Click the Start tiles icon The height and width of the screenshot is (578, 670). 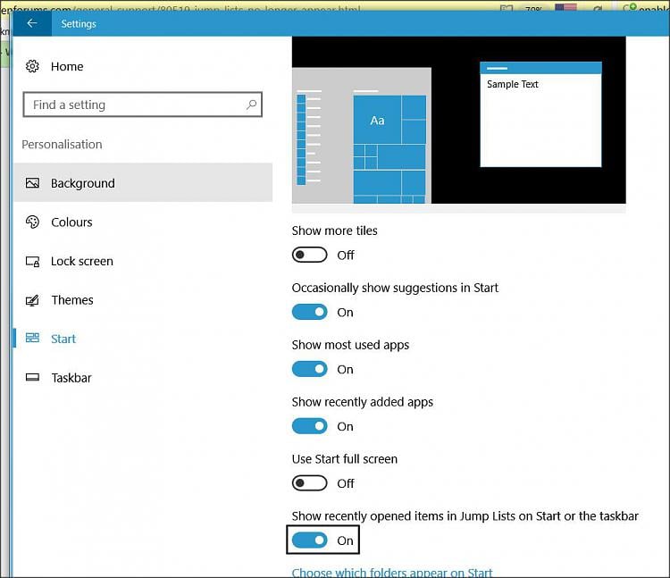click(x=32, y=338)
